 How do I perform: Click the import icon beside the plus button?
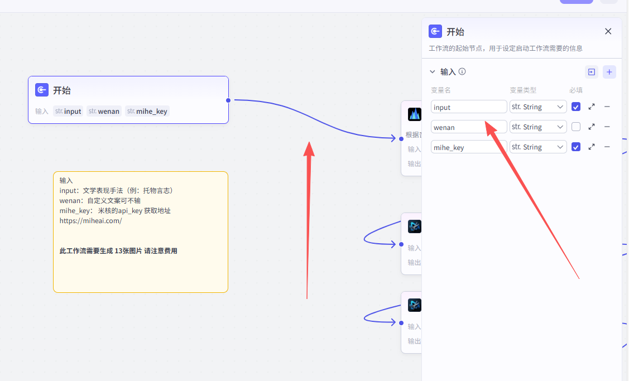click(591, 72)
